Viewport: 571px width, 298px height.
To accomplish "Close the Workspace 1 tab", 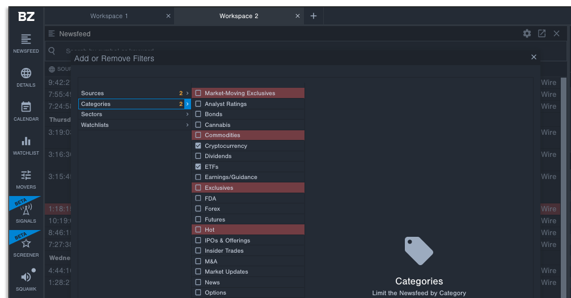I will point(168,16).
